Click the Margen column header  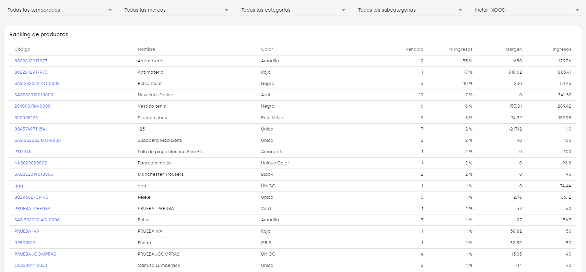pos(513,49)
